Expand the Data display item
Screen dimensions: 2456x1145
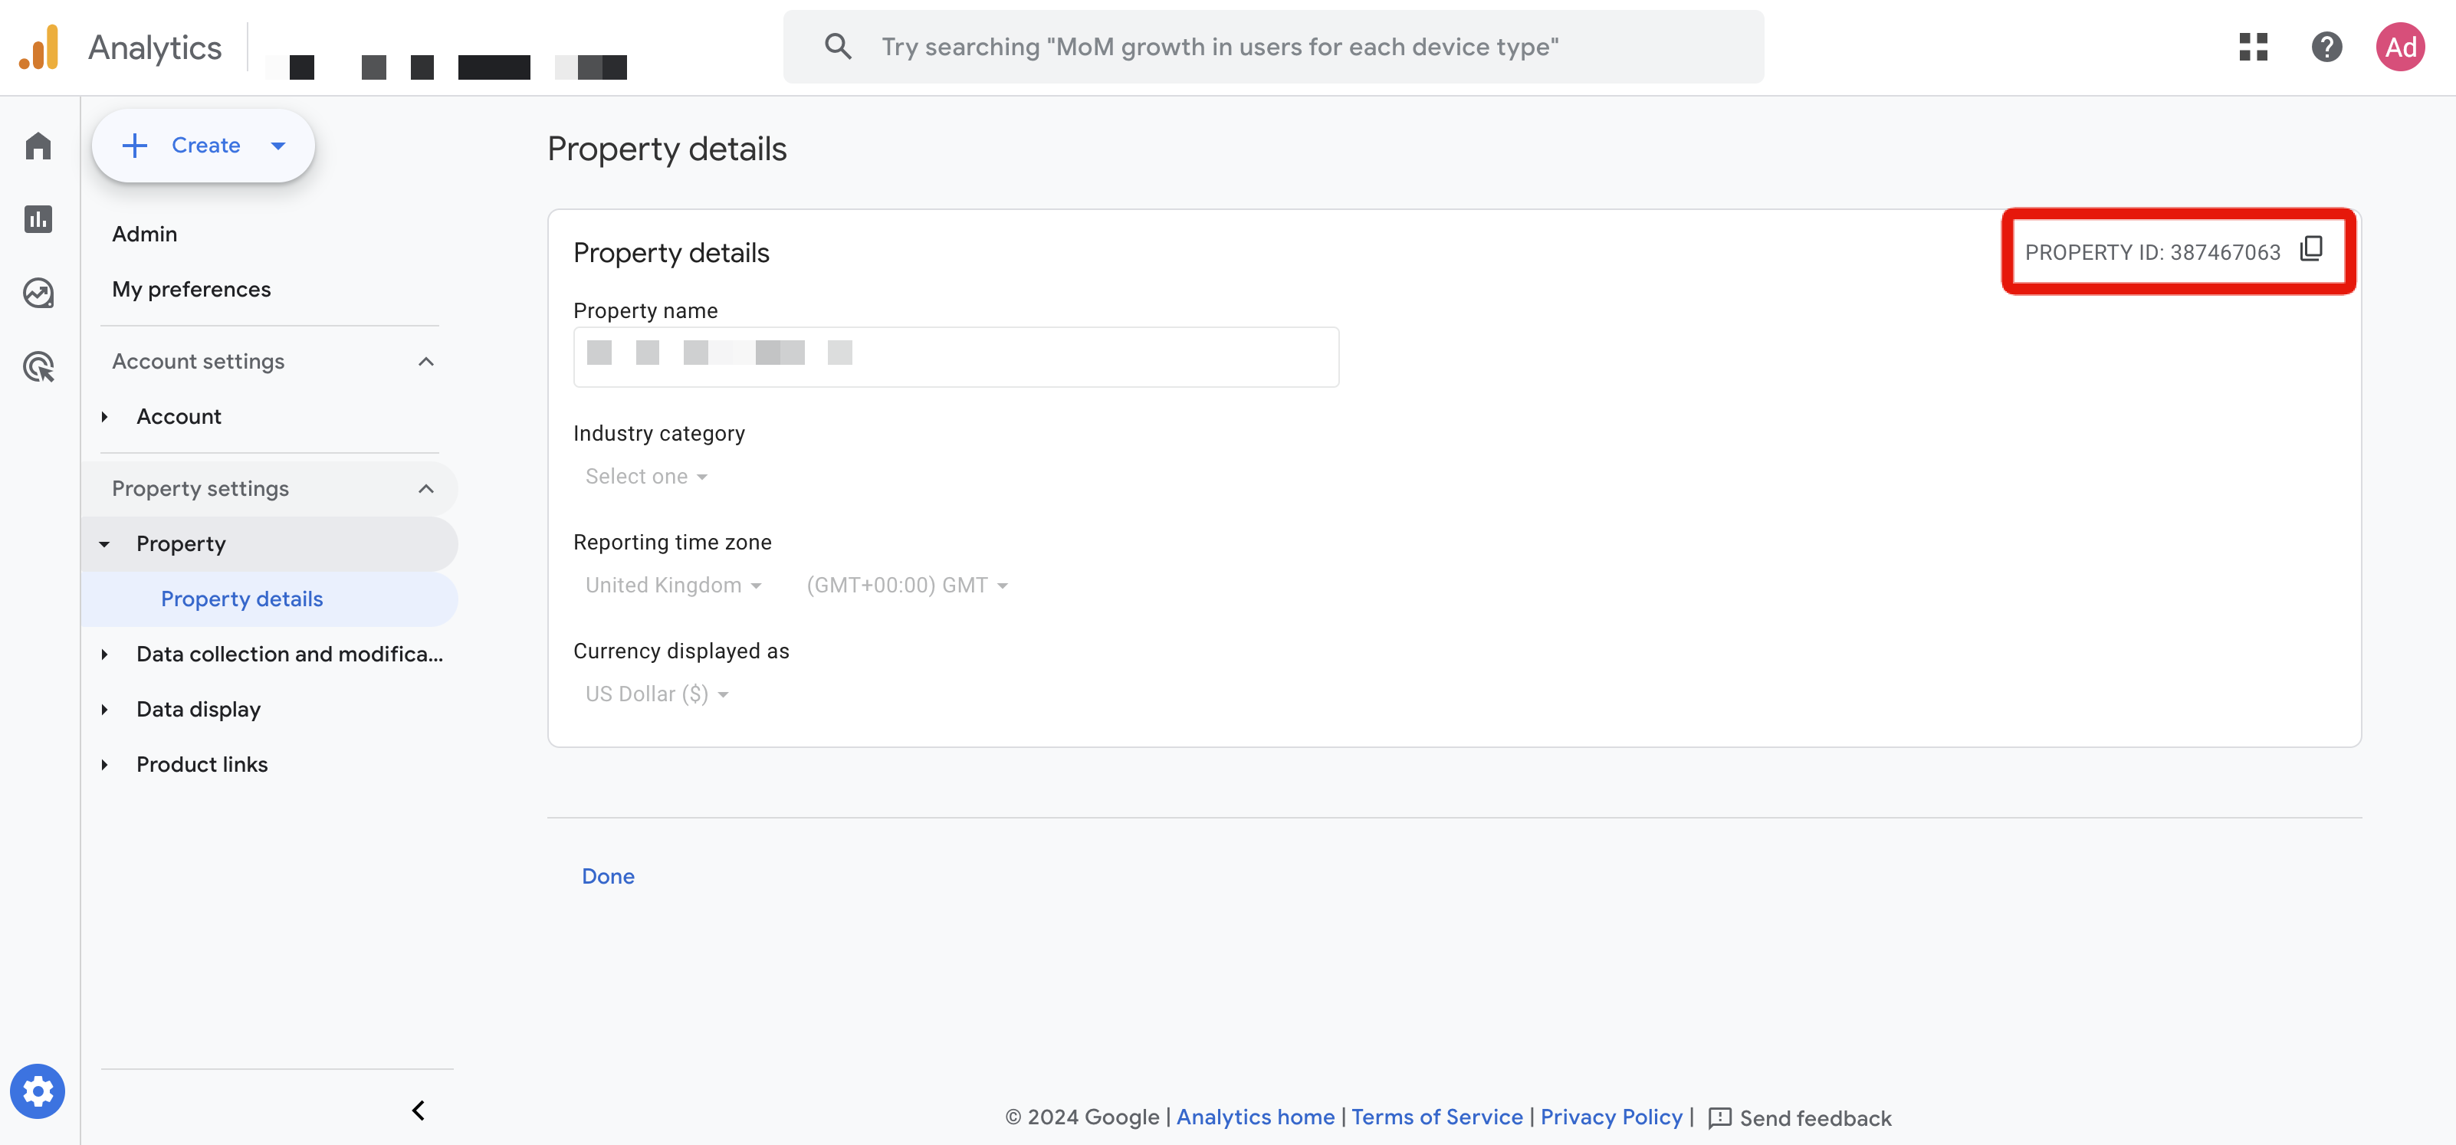[105, 710]
